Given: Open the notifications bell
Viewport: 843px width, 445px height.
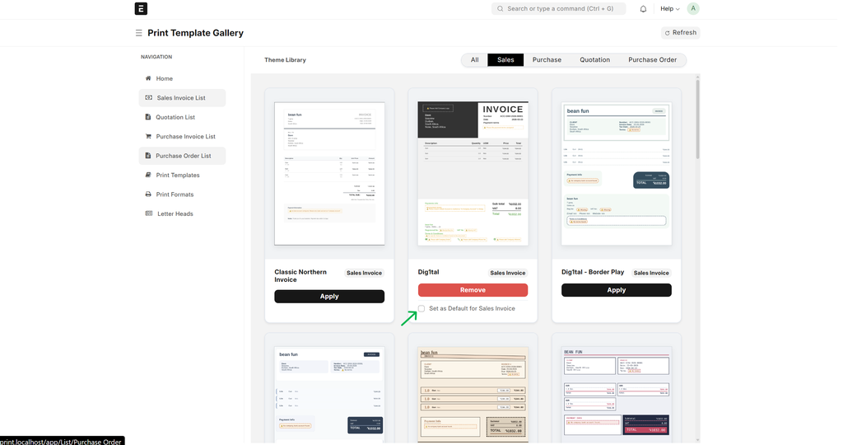Looking at the screenshot, I should (x=643, y=9).
